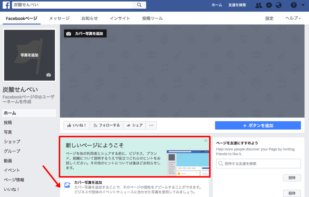Click into the top search field

point(72,5)
